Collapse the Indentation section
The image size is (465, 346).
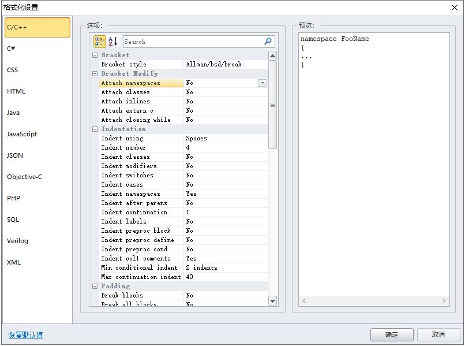(95, 129)
